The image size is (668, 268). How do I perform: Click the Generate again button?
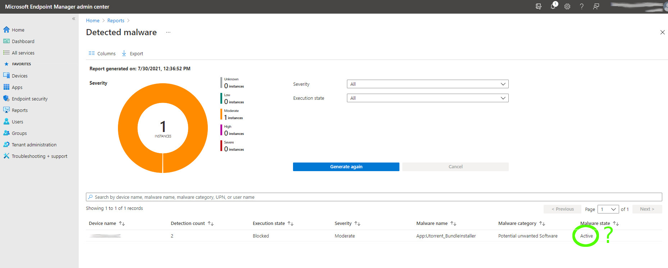346,167
